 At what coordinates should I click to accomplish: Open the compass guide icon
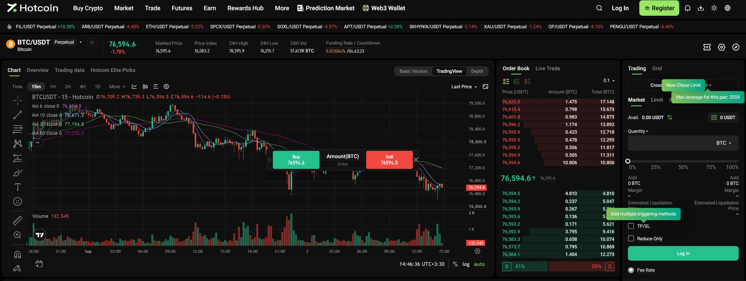coord(736,47)
